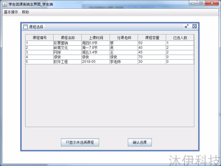The width and height of the screenshot is (221, 166).
Task: Open the 帮助 menu
Action: point(25,12)
